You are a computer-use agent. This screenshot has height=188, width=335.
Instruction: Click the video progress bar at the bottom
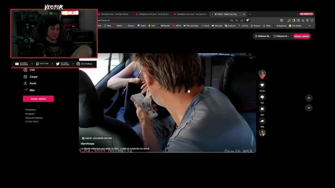tap(167, 152)
